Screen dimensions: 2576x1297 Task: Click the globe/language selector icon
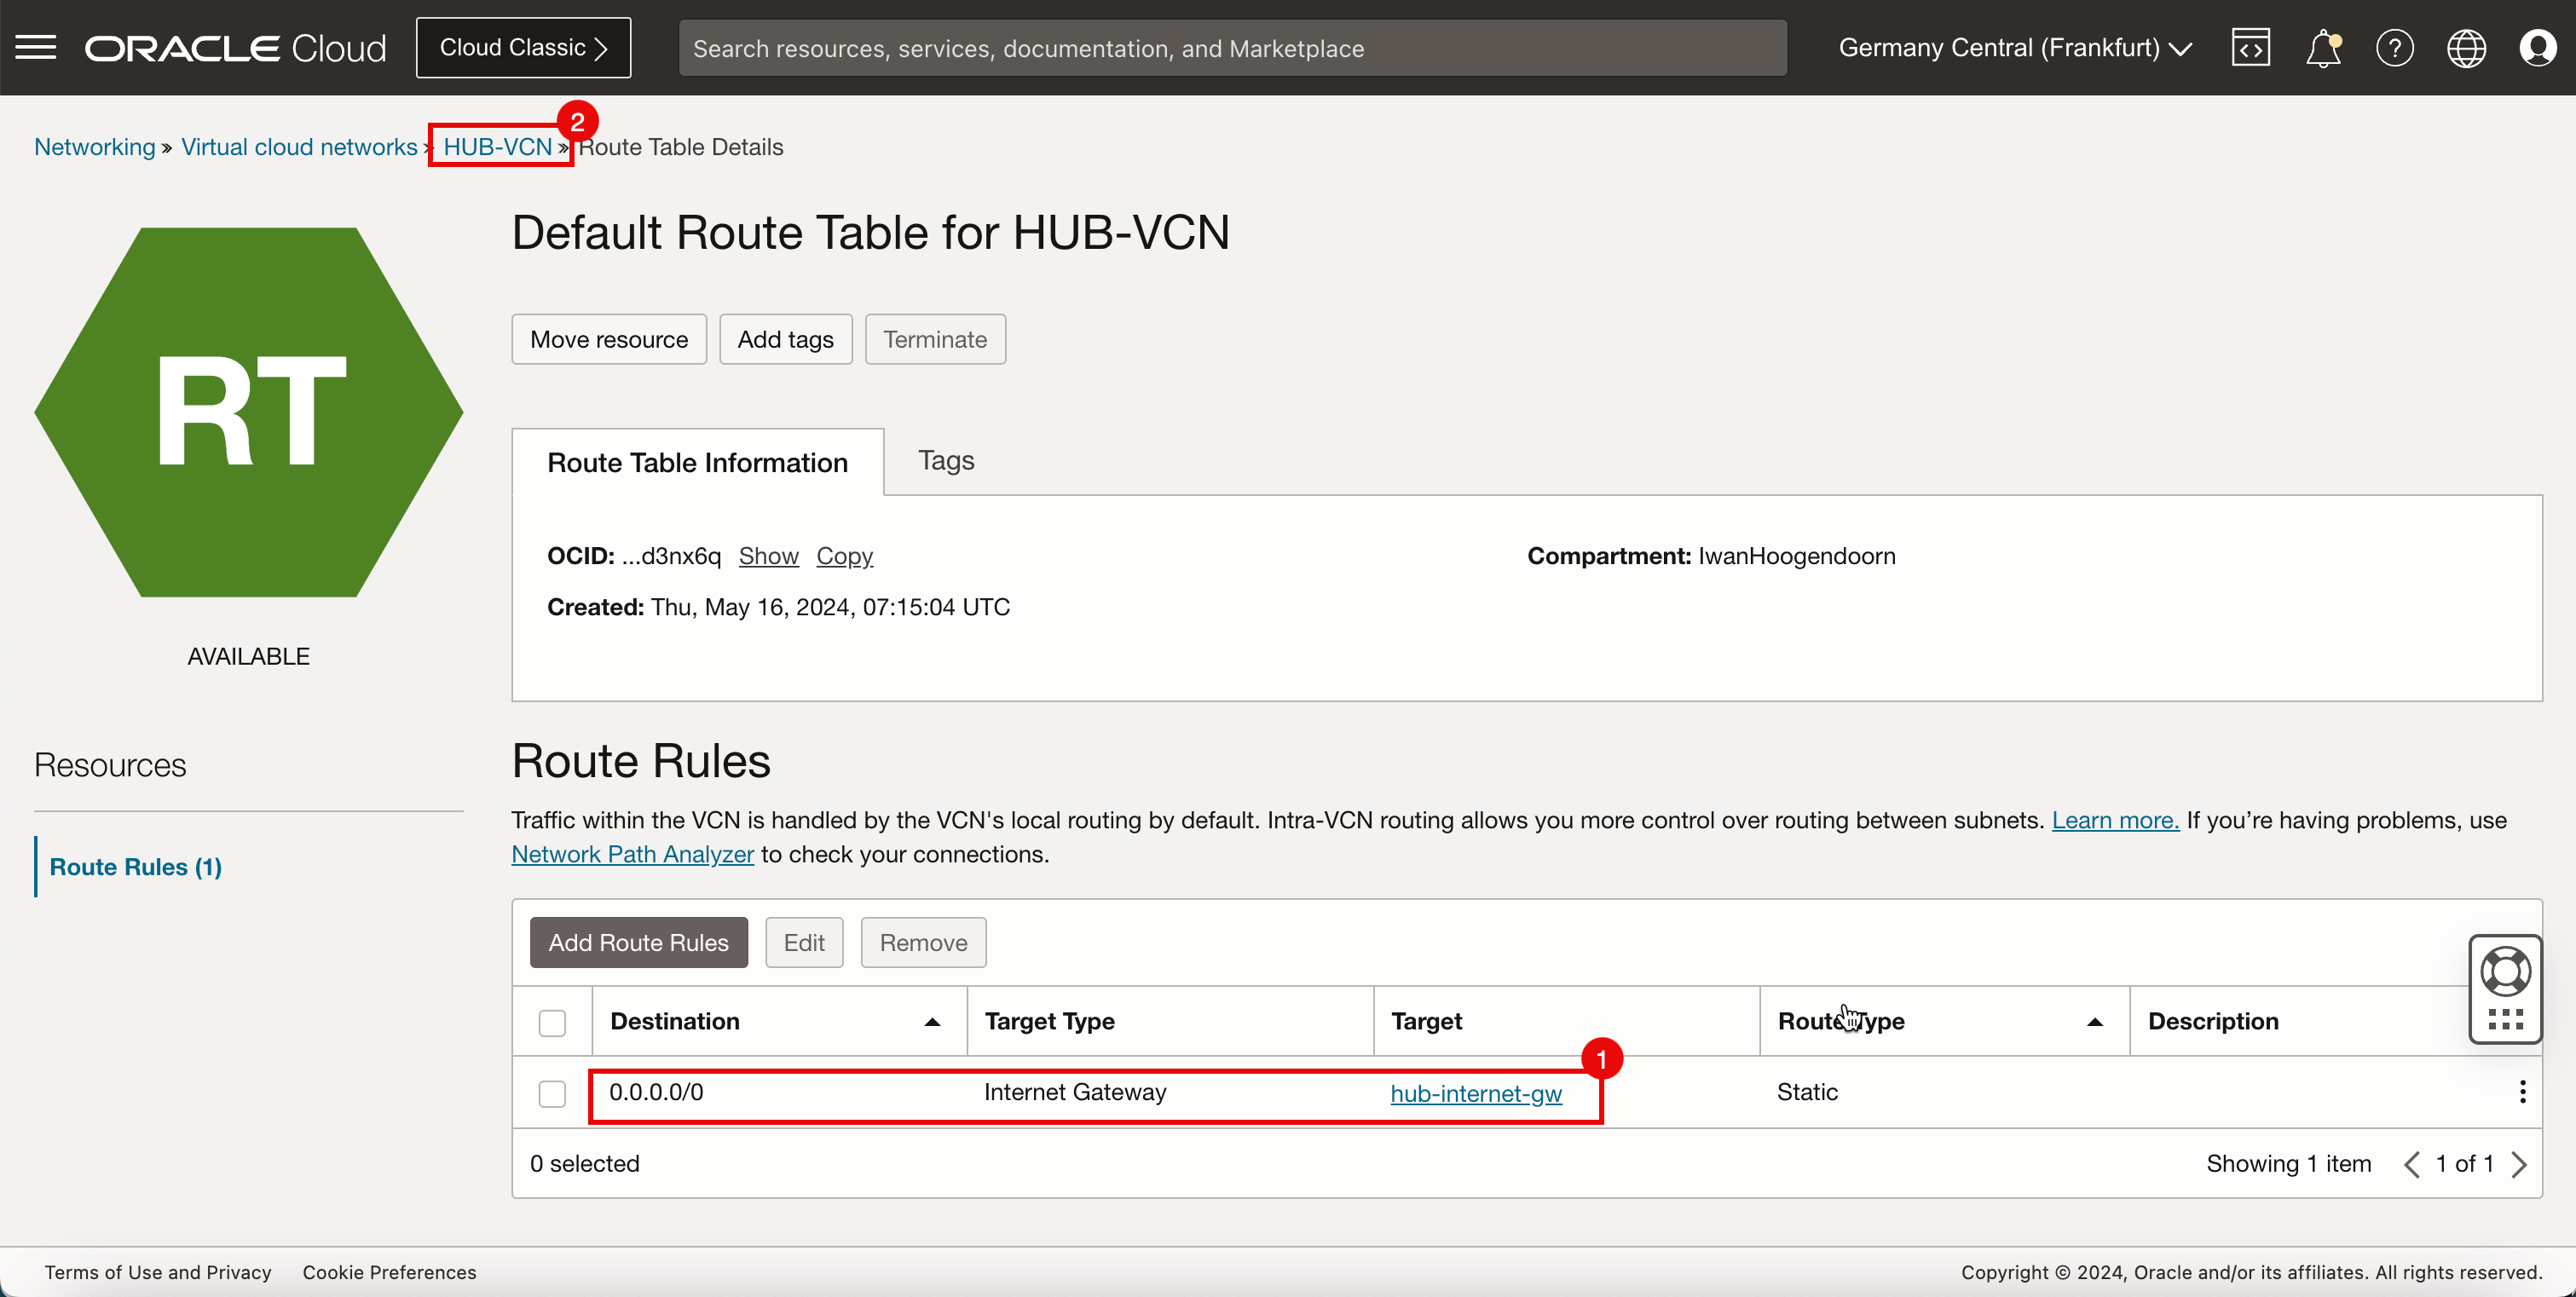tap(2469, 48)
